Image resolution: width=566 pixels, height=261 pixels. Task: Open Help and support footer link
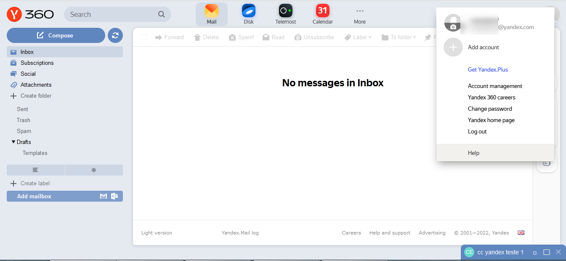pyautogui.click(x=390, y=233)
